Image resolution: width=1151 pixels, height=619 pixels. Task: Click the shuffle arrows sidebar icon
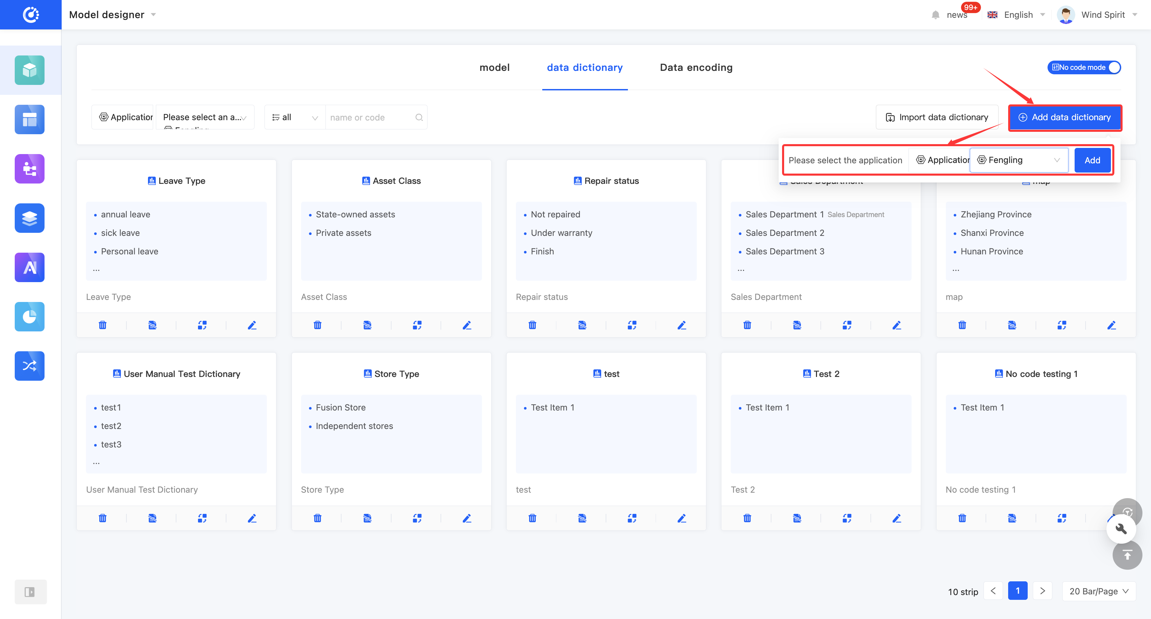(29, 366)
